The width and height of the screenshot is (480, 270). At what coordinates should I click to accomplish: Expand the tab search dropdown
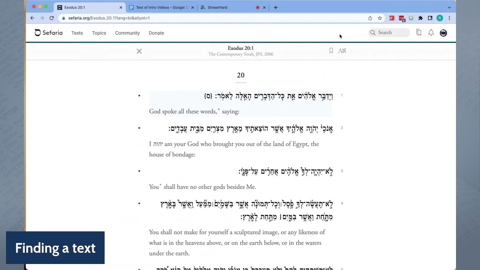point(449,7)
